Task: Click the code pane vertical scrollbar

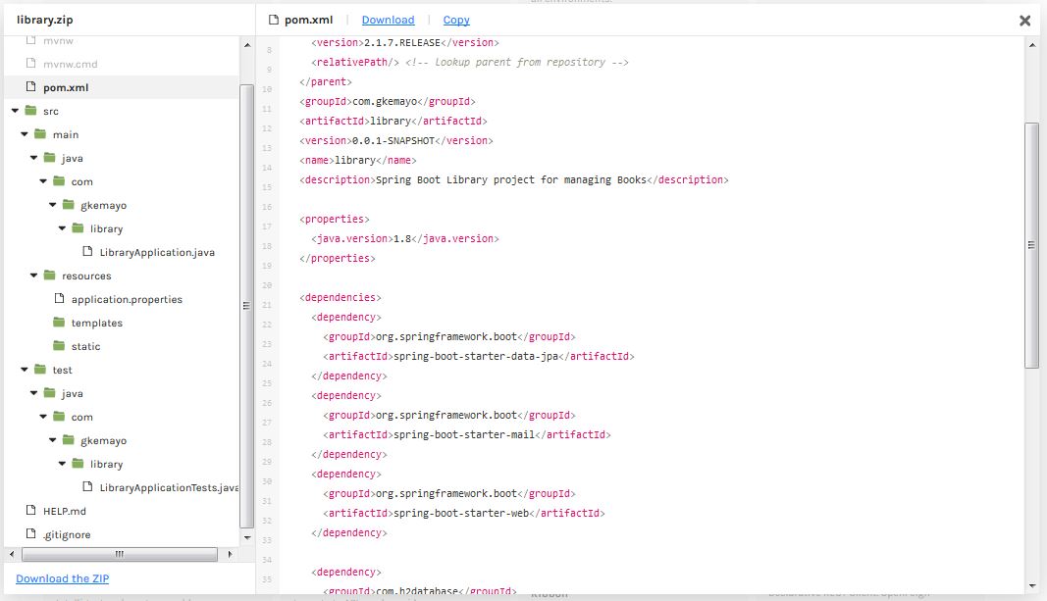Action: [x=1031, y=245]
